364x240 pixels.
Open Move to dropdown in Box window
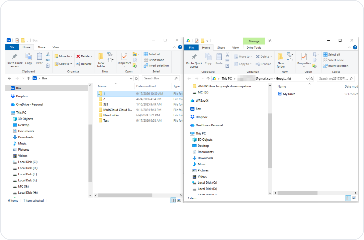pyautogui.click(x=64, y=56)
